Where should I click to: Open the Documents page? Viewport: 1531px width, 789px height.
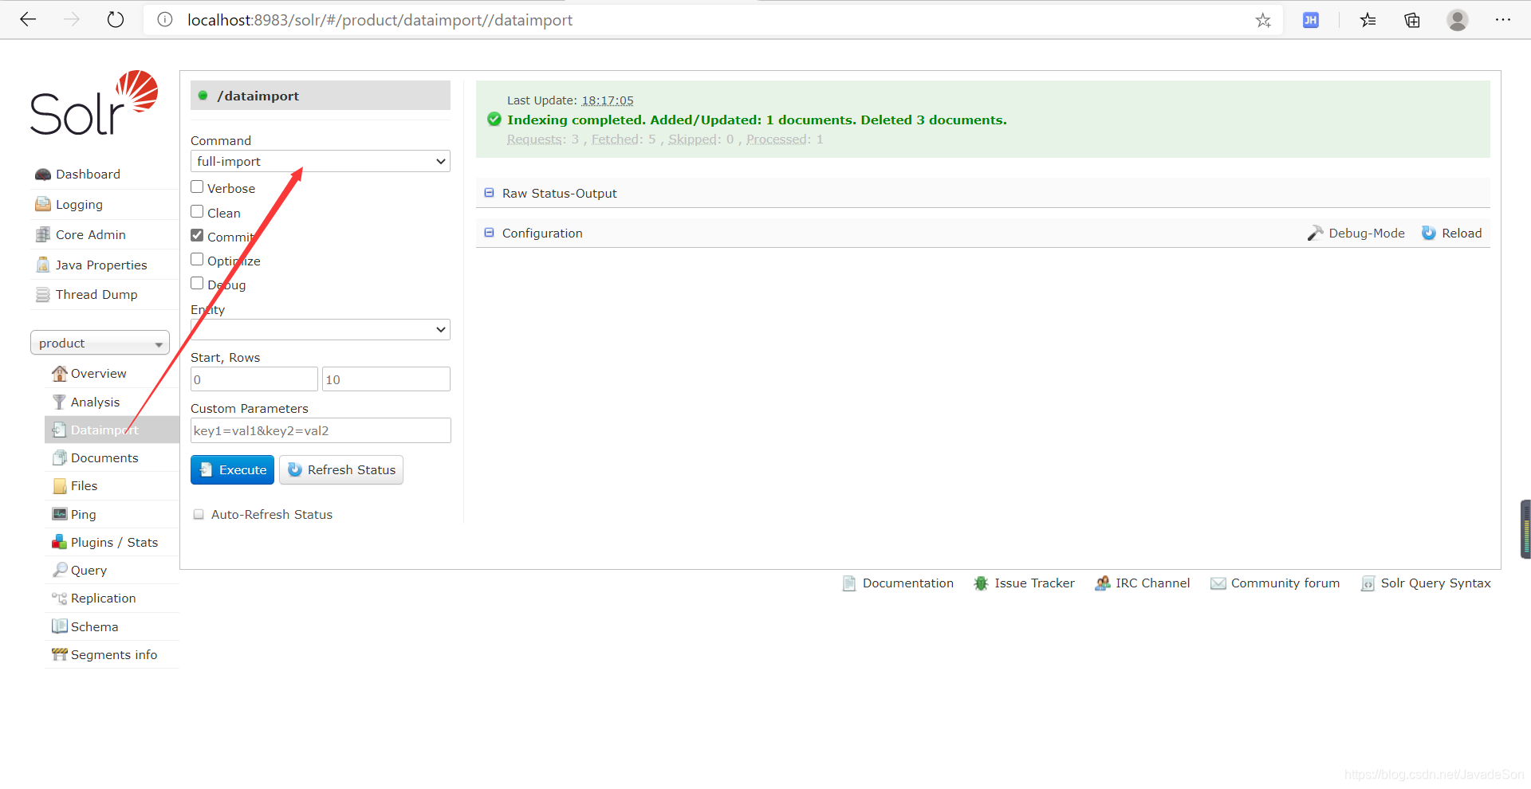(104, 457)
